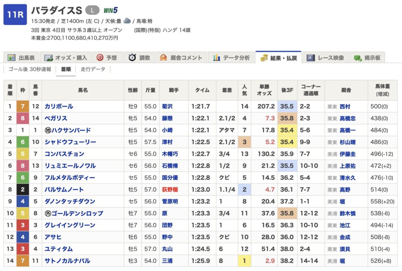Open horse カリボール details
Screen dimensions: 402x271
[x=59, y=107]
